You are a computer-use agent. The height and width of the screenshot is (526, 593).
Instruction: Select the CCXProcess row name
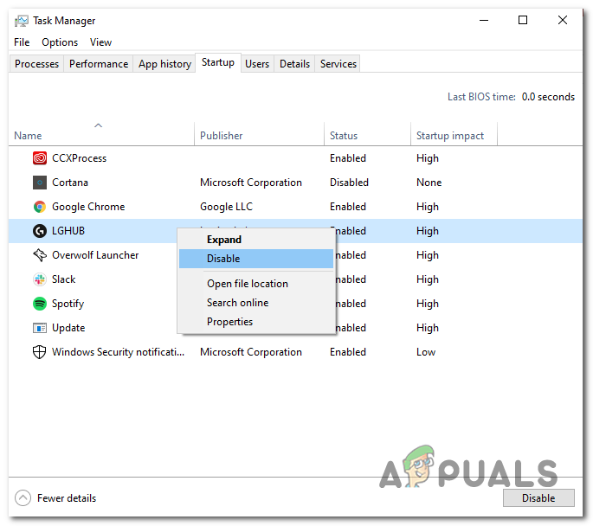pos(79,158)
